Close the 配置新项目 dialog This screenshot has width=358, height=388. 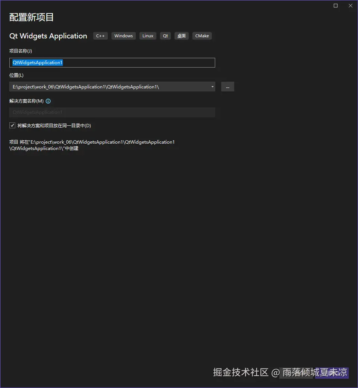[x=350, y=6]
